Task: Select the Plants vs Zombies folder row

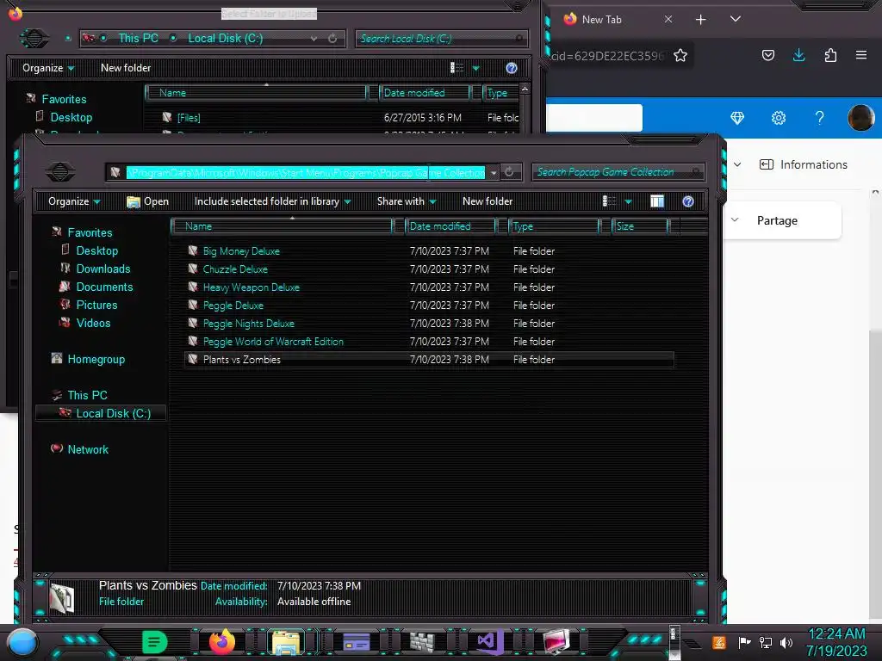Action: 429,359
